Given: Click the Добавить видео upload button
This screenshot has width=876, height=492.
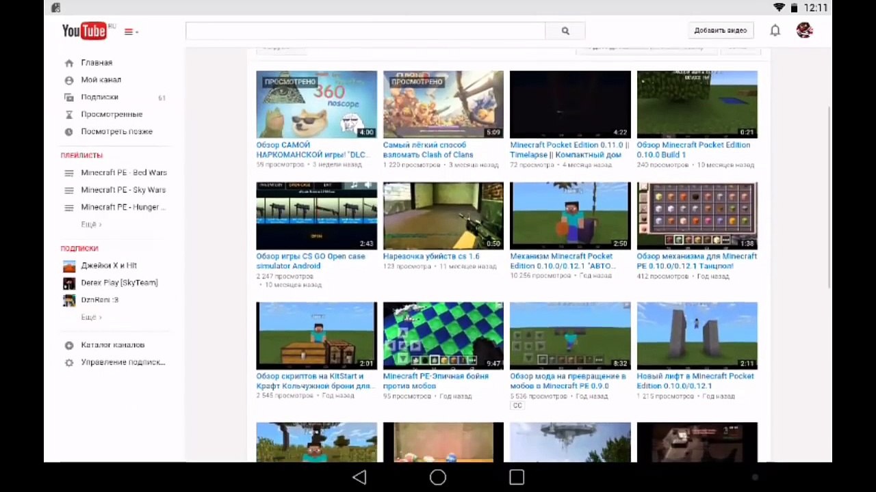Looking at the screenshot, I should click(x=720, y=31).
